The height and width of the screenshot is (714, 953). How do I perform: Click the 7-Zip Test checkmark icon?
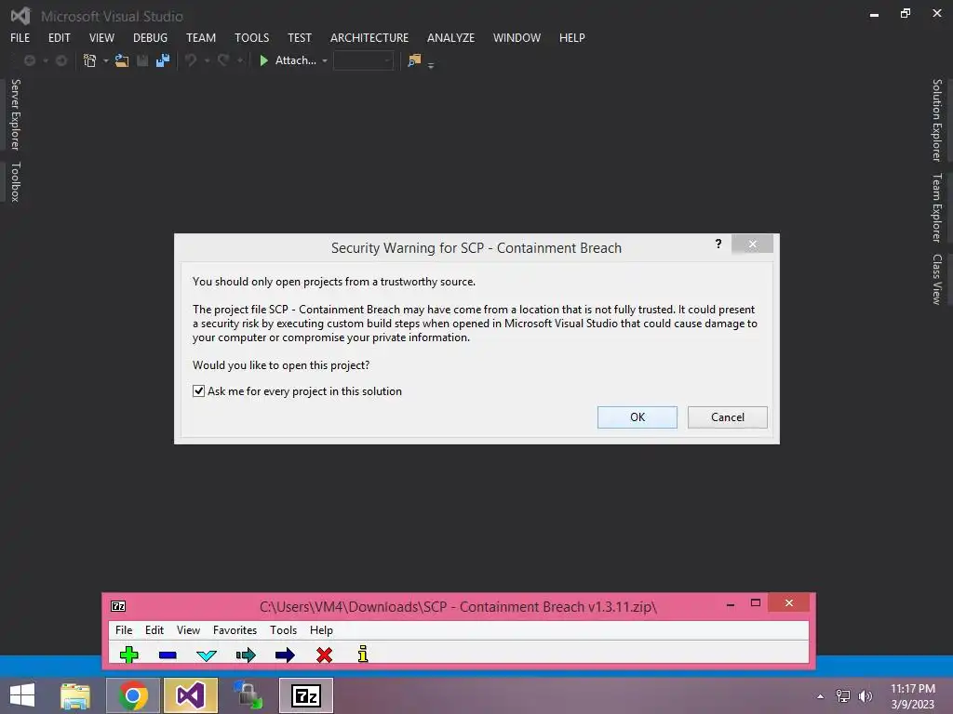click(207, 655)
